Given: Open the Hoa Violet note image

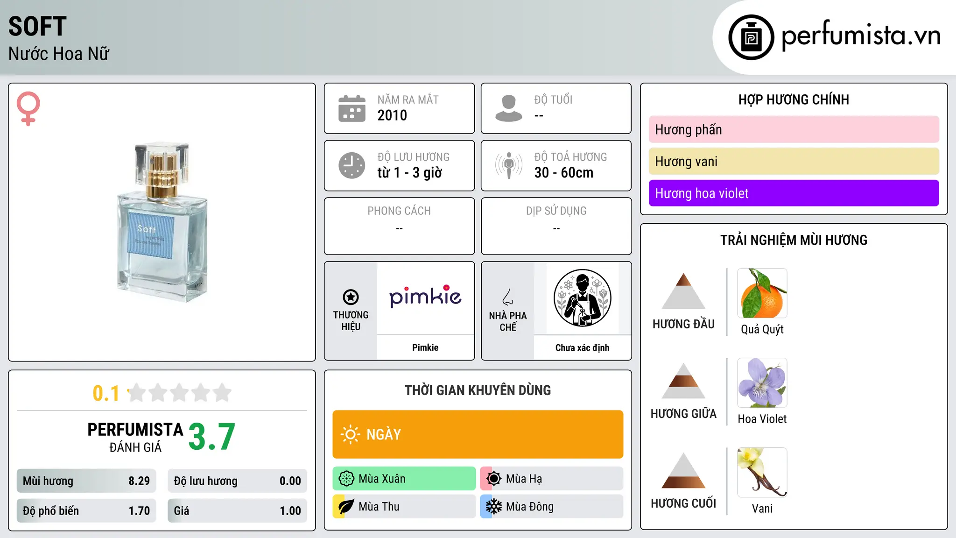Looking at the screenshot, I should pos(762,383).
